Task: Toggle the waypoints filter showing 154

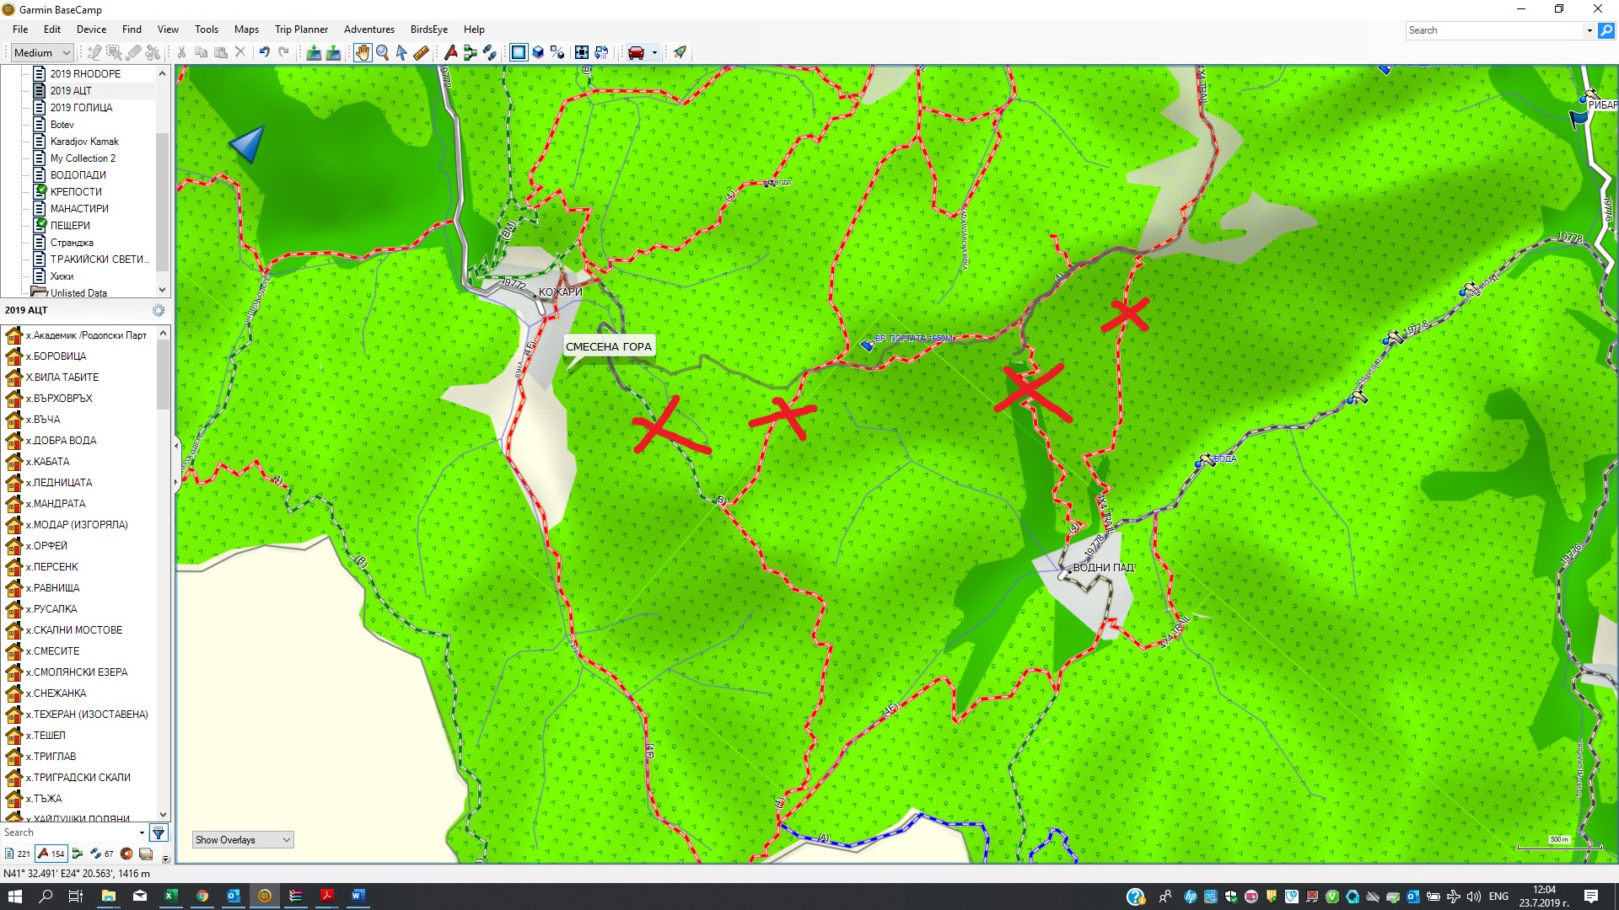Action: [51, 854]
